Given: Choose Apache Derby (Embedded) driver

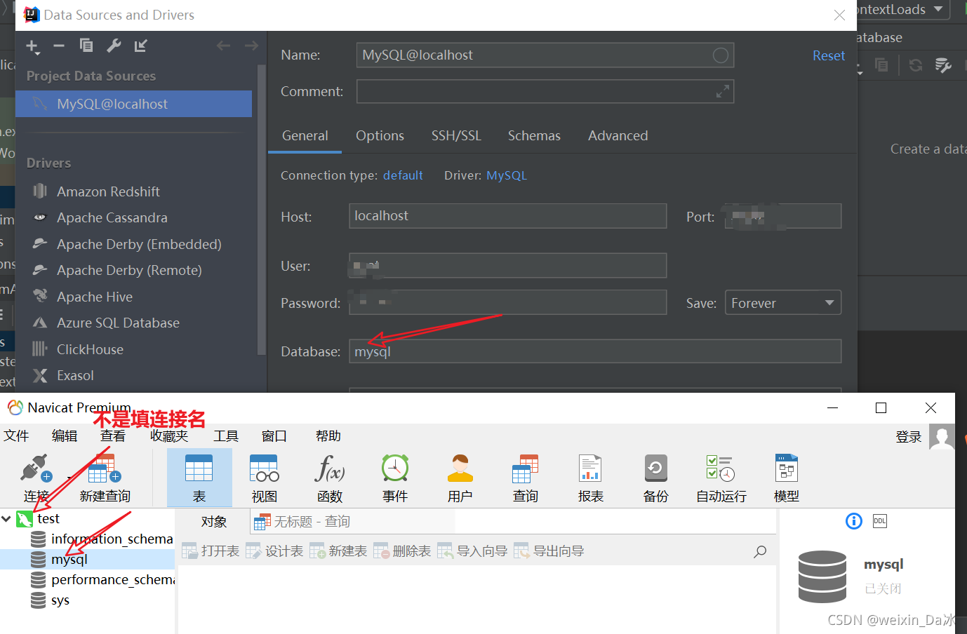Looking at the screenshot, I should pos(139,244).
